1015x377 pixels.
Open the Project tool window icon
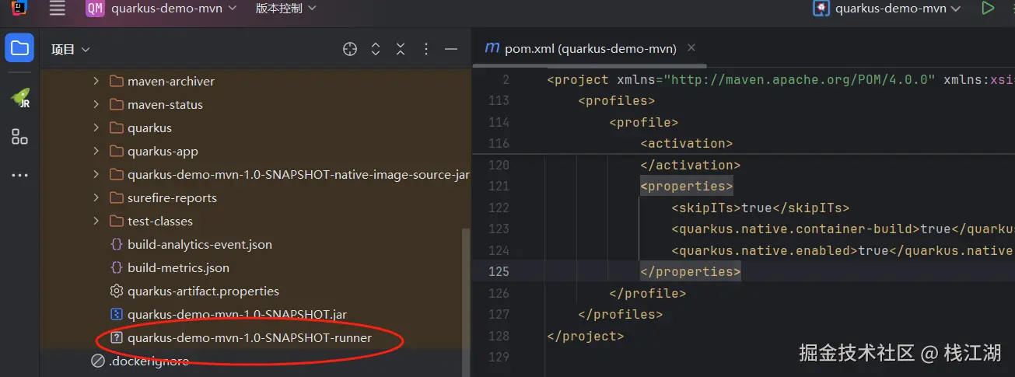[x=19, y=49]
